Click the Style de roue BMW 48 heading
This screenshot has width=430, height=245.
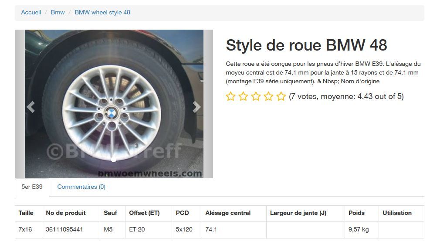306,45
